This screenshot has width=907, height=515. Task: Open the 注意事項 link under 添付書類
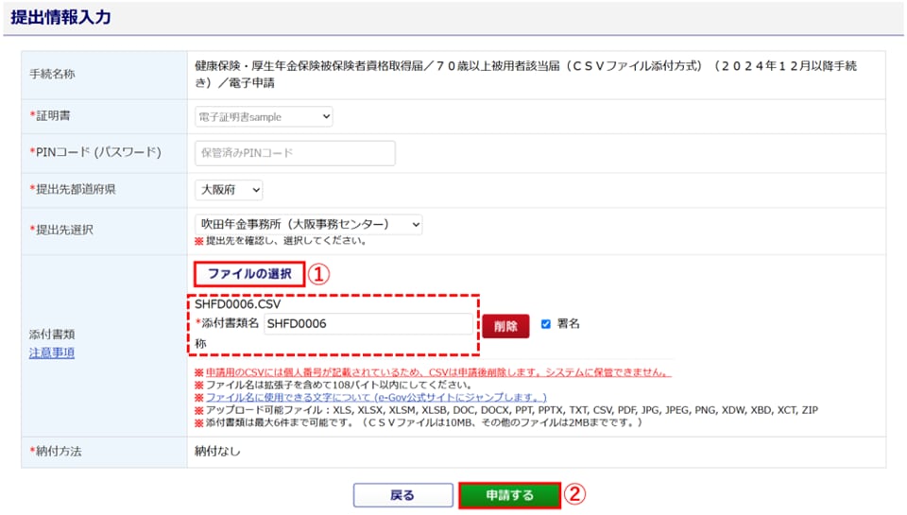tap(52, 352)
